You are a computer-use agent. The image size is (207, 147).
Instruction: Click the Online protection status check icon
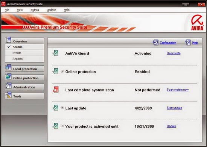(55, 71)
